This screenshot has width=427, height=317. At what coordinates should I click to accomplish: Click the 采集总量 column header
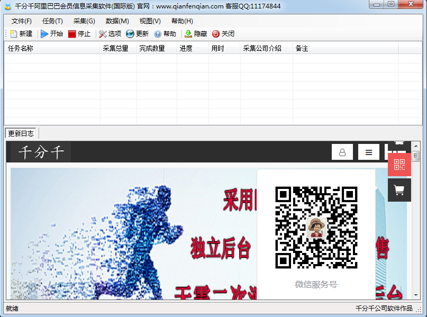click(x=118, y=49)
